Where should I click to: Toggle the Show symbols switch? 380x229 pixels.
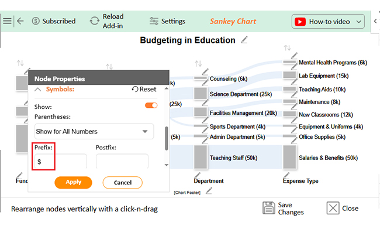click(x=151, y=105)
